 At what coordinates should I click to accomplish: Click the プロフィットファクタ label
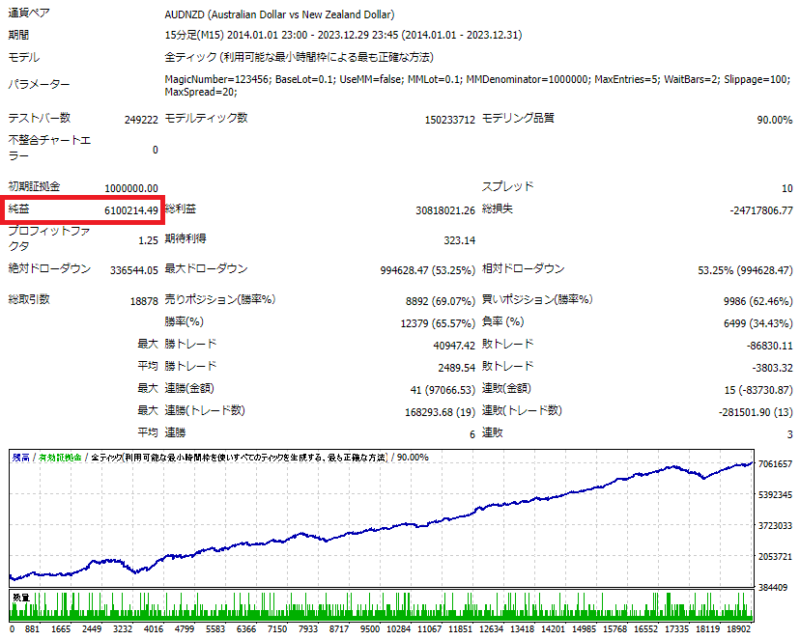[49, 238]
